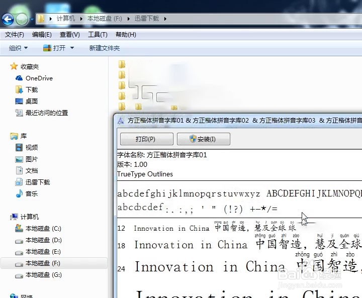Select 迅雷下载 under libraries
Screen dimensions: 362x298
coord(38,182)
